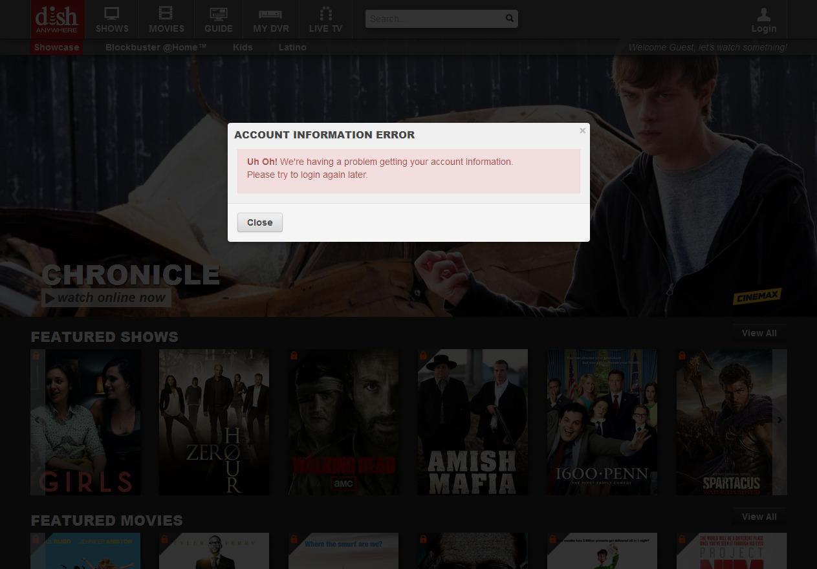Open the Movies section
Image resolution: width=817 pixels, height=569 pixels.
click(166, 19)
